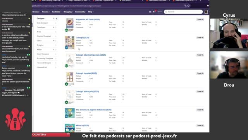Open Cobogó: Clientes Especiais (2025) link
The image size is (248, 140).
[x=91, y=55]
